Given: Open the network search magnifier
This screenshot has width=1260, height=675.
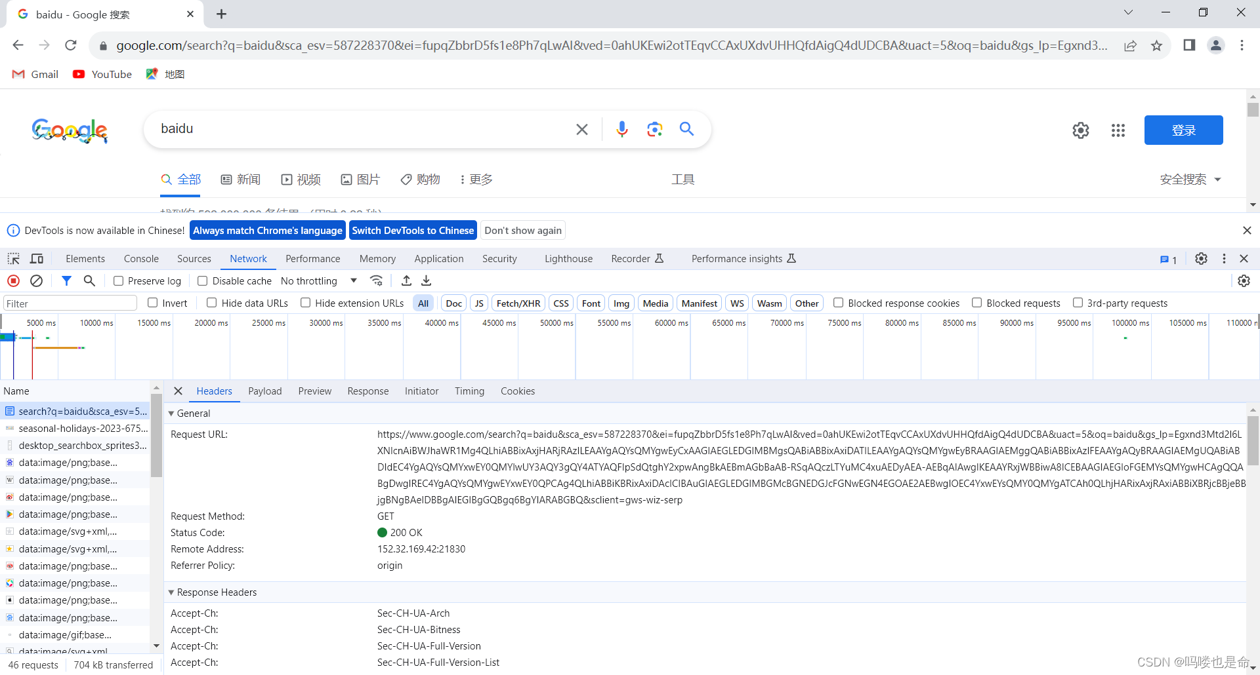Looking at the screenshot, I should pos(89,280).
